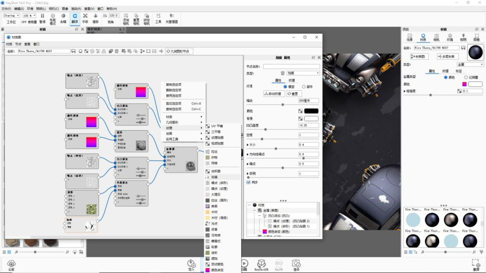Click the 移动纹理 button
486x273 pixels.
tap(274, 94)
